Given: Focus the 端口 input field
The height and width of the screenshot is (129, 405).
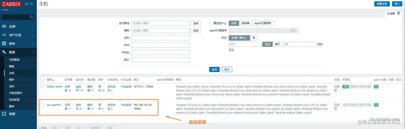Looking at the screenshot, I should click(x=161, y=60).
